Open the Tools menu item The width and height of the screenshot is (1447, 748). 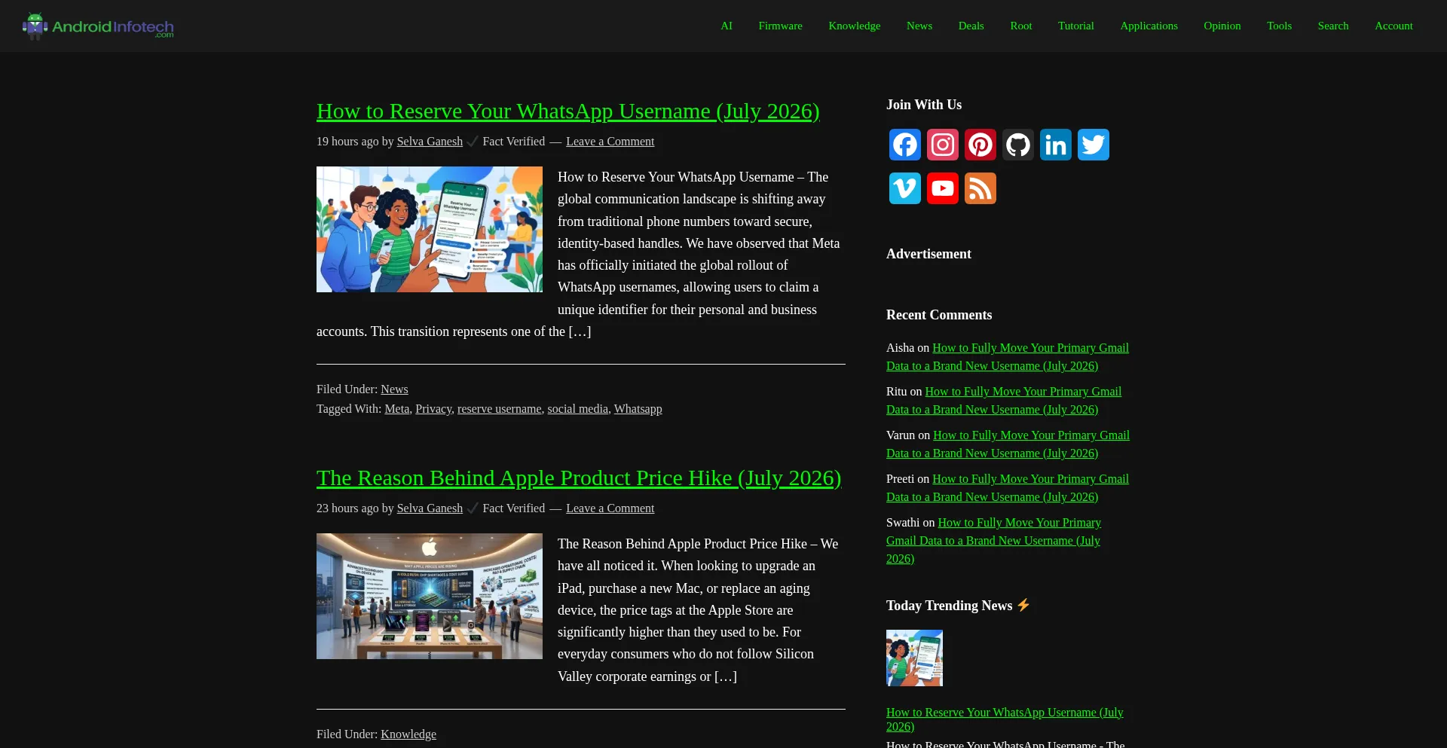(x=1280, y=26)
